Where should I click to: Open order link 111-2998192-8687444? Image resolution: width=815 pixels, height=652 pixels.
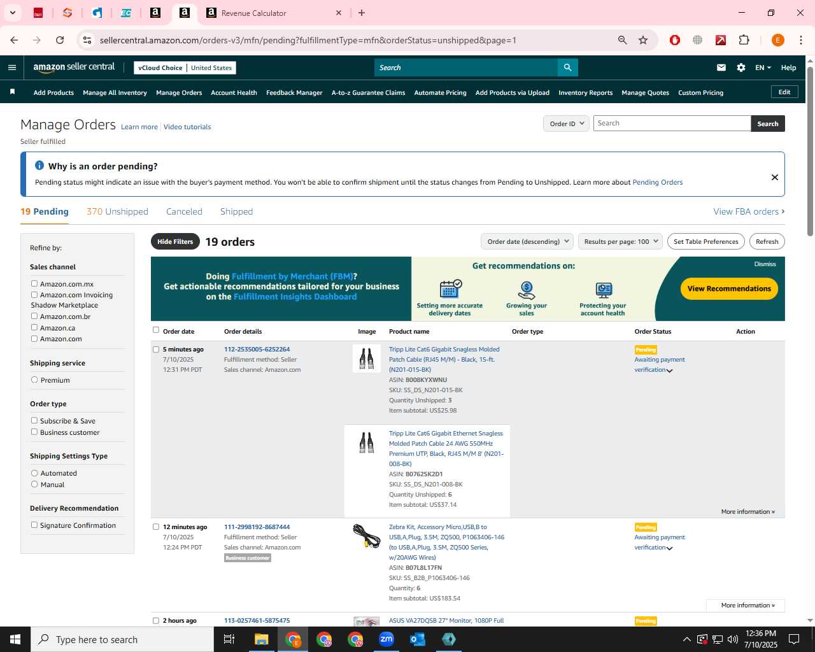pyautogui.click(x=257, y=527)
